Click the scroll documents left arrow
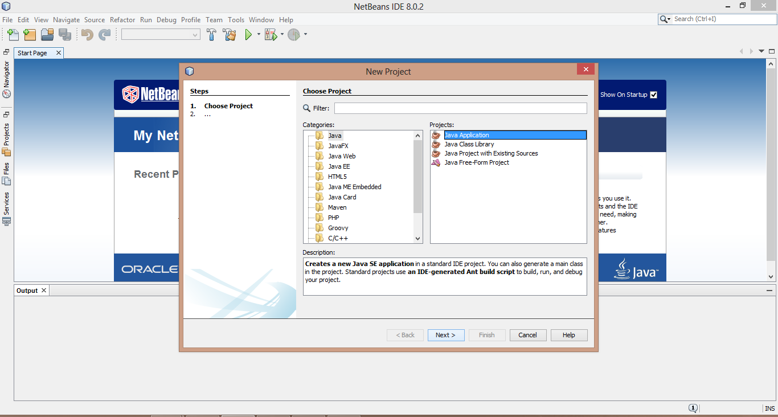This screenshot has width=778, height=417. coord(742,51)
